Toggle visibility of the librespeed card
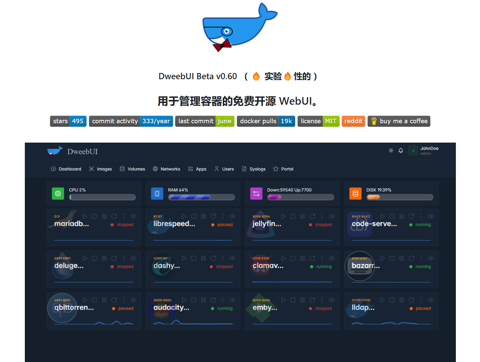The height and width of the screenshot is (362, 480). (x=233, y=216)
